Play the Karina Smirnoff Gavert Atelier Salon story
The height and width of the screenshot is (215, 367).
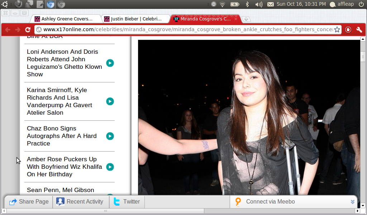pos(110,101)
